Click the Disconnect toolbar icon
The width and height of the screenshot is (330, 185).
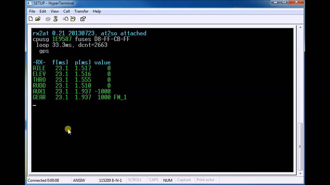click(55, 19)
